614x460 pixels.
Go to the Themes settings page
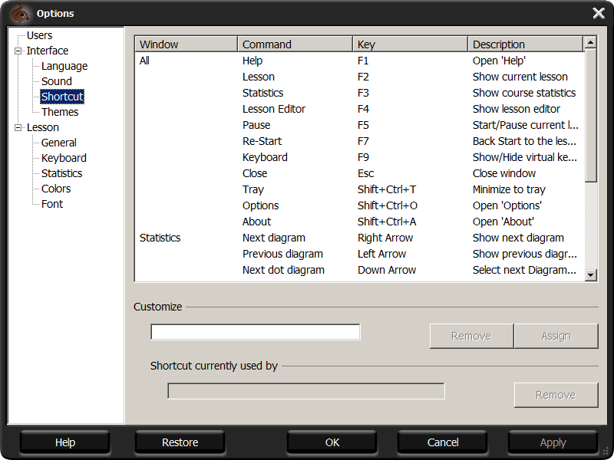tap(60, 112)
